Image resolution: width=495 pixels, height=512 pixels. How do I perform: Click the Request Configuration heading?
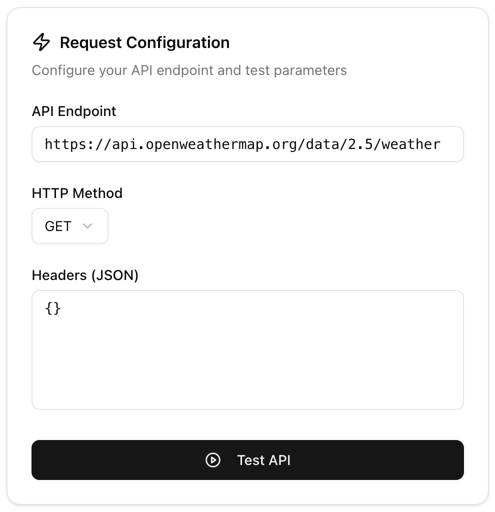tap(144, 42)
